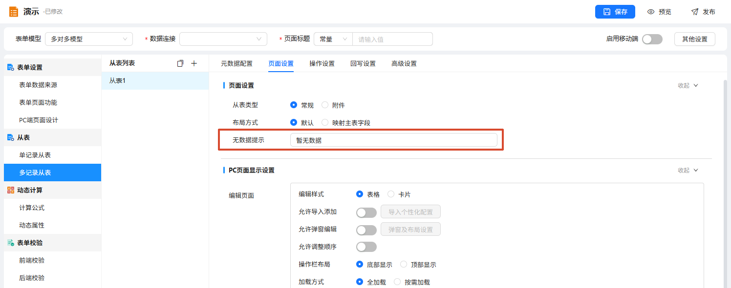Image resolution: width=731 pixels, height=288 pixels.
Task: Click 预览 to preview the form
Action: (659, 12)
